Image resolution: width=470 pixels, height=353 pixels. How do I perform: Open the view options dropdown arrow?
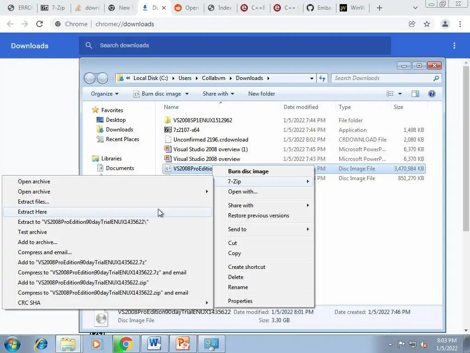tap(400, 94)
